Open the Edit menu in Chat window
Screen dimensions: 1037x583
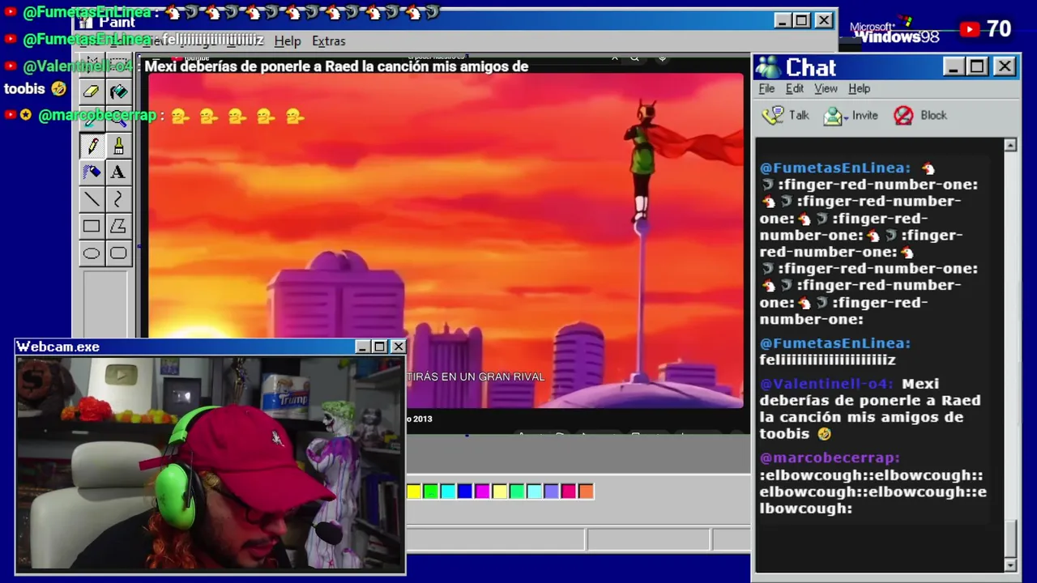(795, 88)
